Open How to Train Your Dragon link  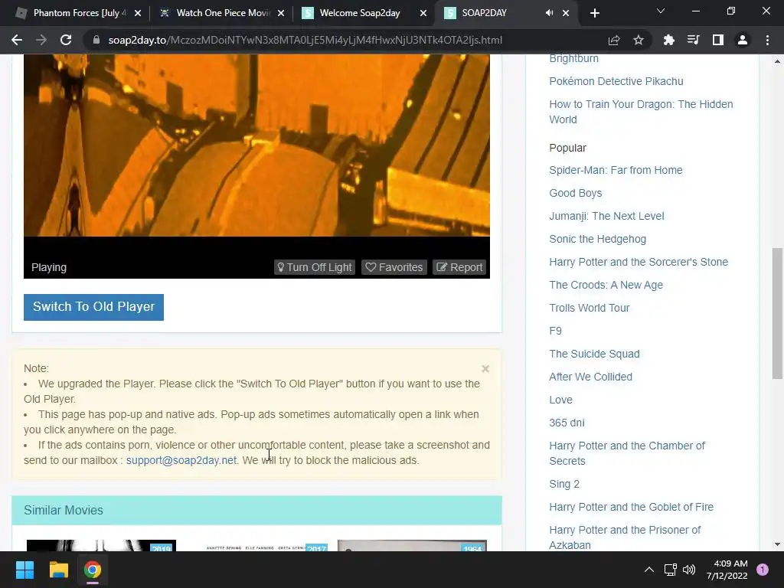point(641,112)
